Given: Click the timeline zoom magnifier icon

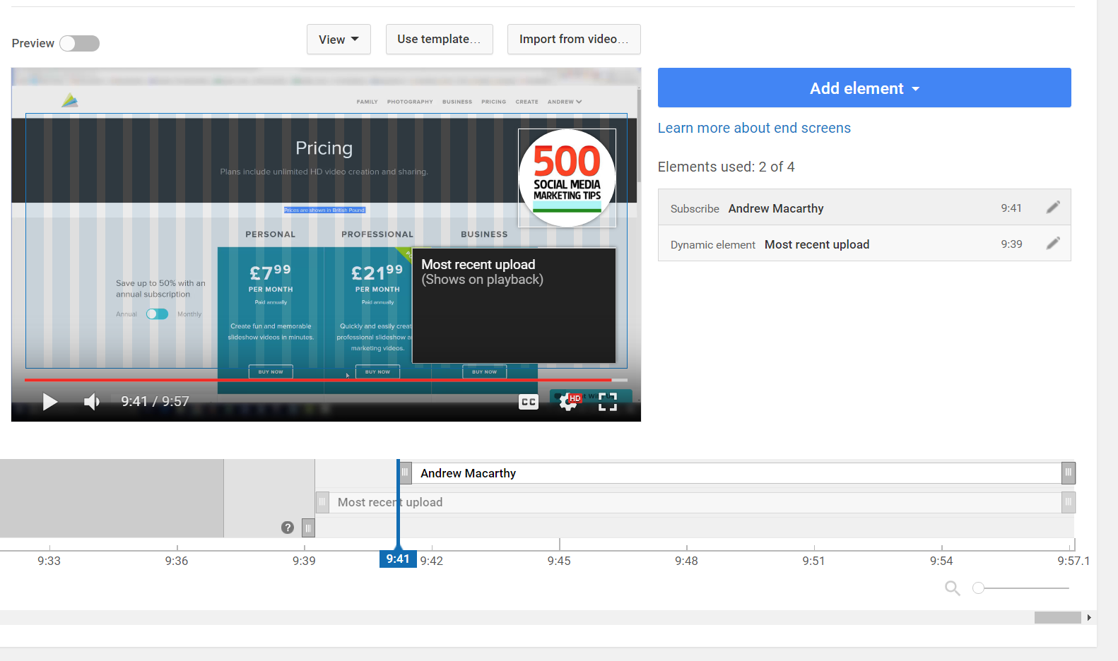Looking at the screenshot, I should tap(953, 588).
